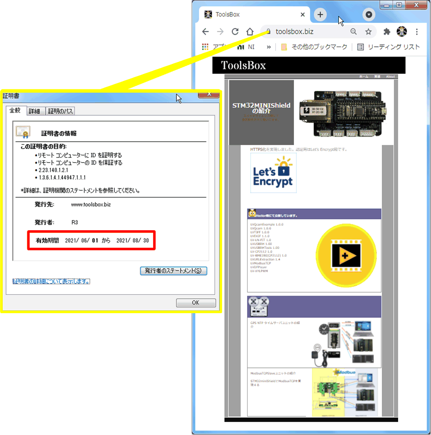Open the LVQcam 1.0.0 link
The image size is (431, 435).
pos(261,228)
